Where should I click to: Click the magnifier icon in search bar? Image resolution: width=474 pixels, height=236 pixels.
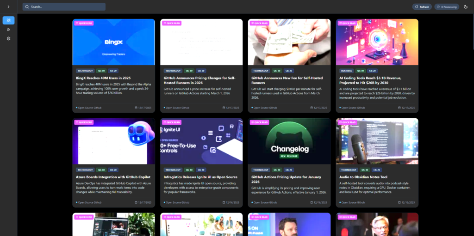27,7
